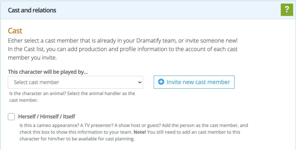
Task: Open the Select cast member dropdown
Action: (x=75, y=82)
